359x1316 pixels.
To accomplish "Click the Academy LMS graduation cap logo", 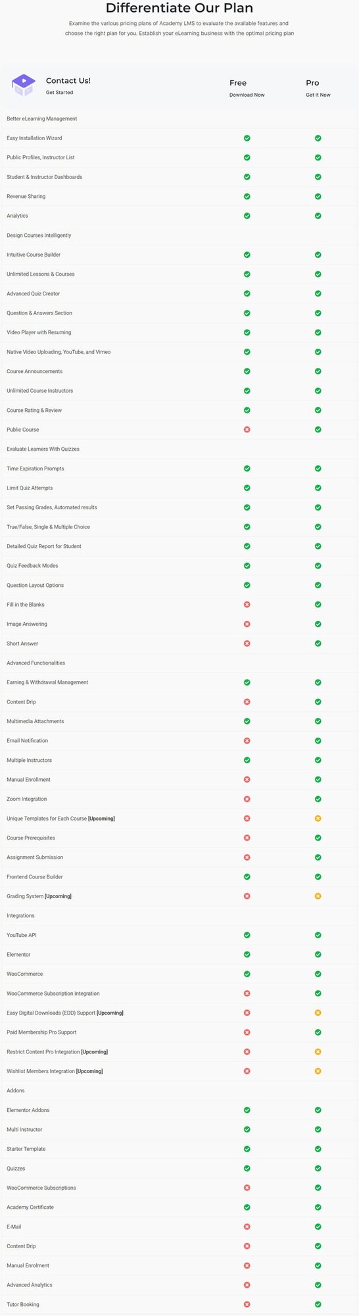I will 23,85.
